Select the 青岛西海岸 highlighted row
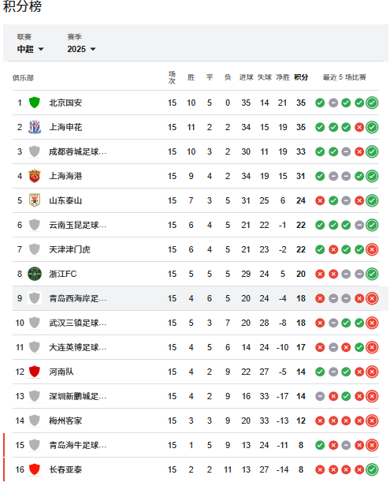The width and height of the screenshot is (390, 486). click(x=200, y=298)
